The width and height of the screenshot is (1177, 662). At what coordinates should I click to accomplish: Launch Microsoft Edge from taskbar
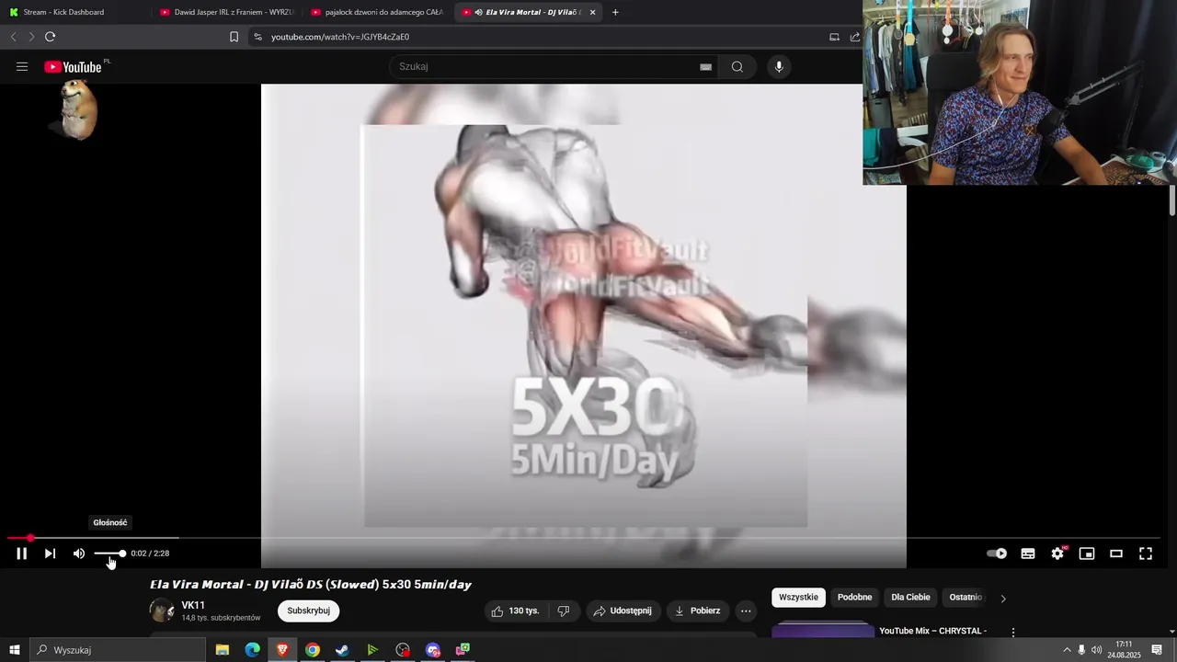[252, 650]
